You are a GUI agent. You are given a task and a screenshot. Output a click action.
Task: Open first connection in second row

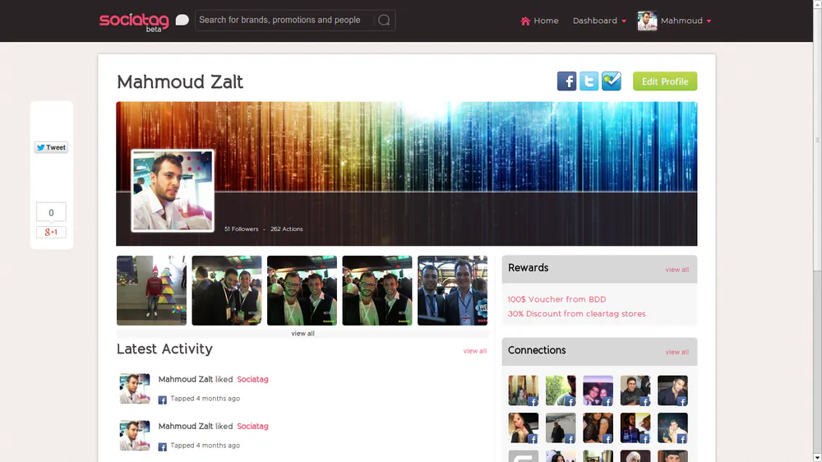pos(523,428)
